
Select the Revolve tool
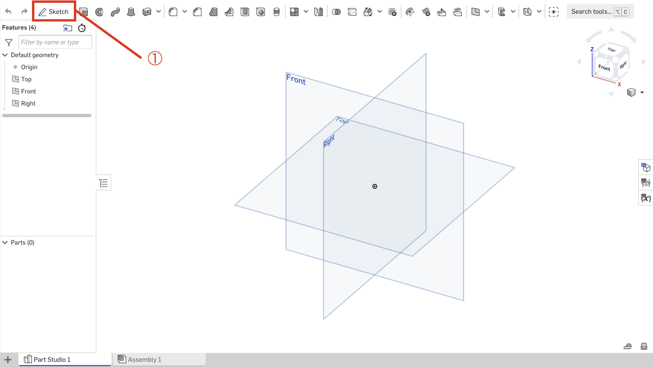[99, 11]
